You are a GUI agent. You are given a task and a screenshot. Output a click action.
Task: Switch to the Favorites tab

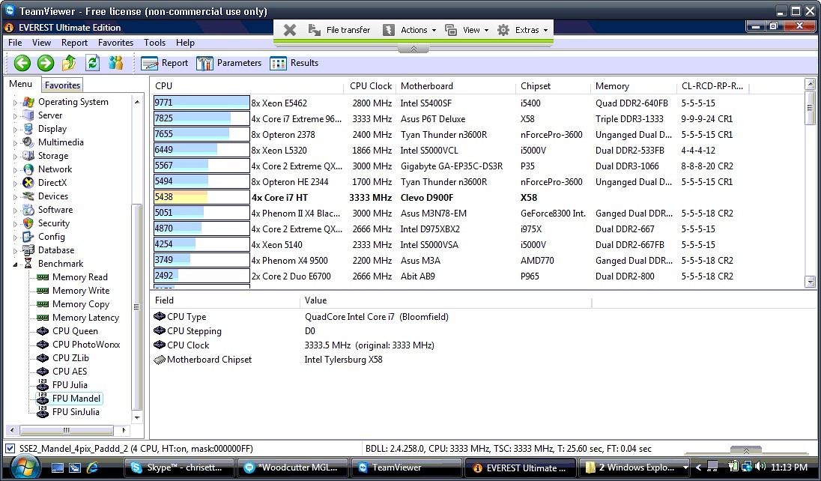[62, 85]
